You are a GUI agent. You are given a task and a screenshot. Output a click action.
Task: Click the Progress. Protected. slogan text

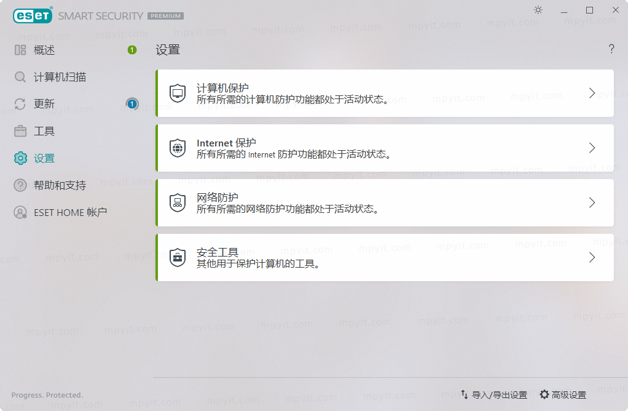click(47, 395)
